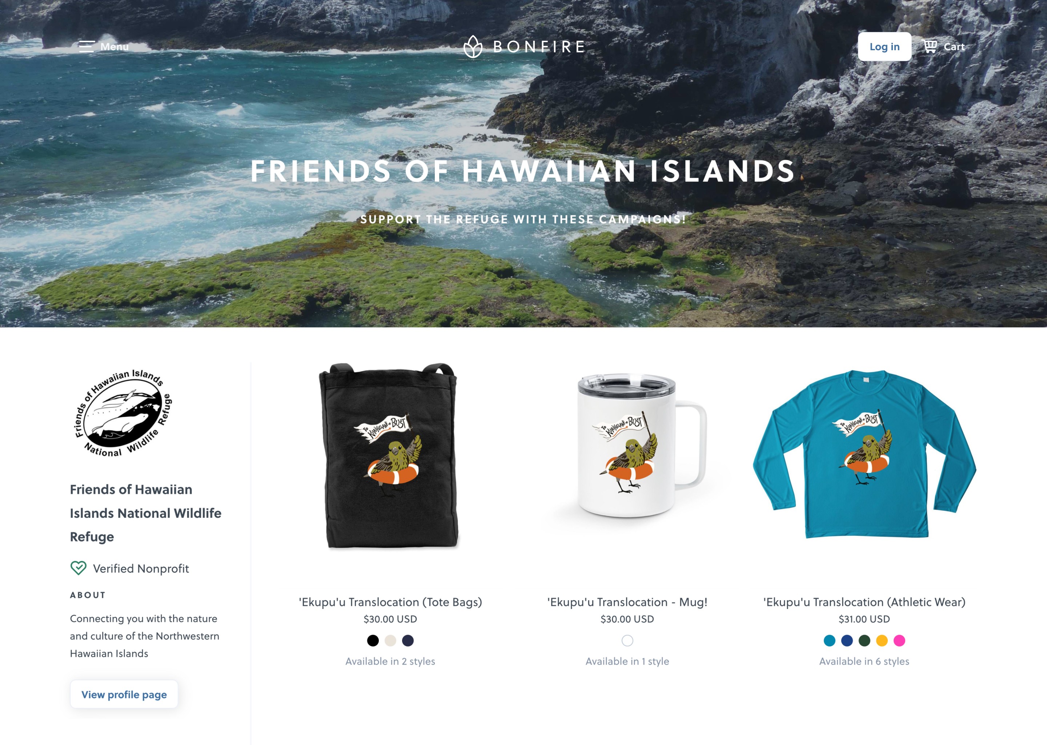Open the hamburger Menu icon
The height and width of the screenshot is (745, 1047).
(86, 46)
